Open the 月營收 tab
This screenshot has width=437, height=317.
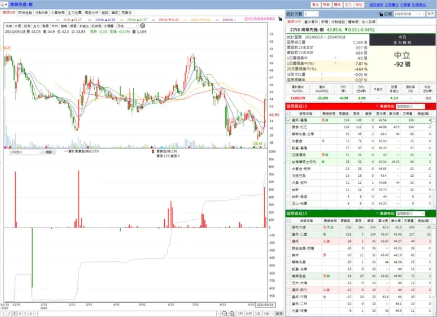pos(127,13)
